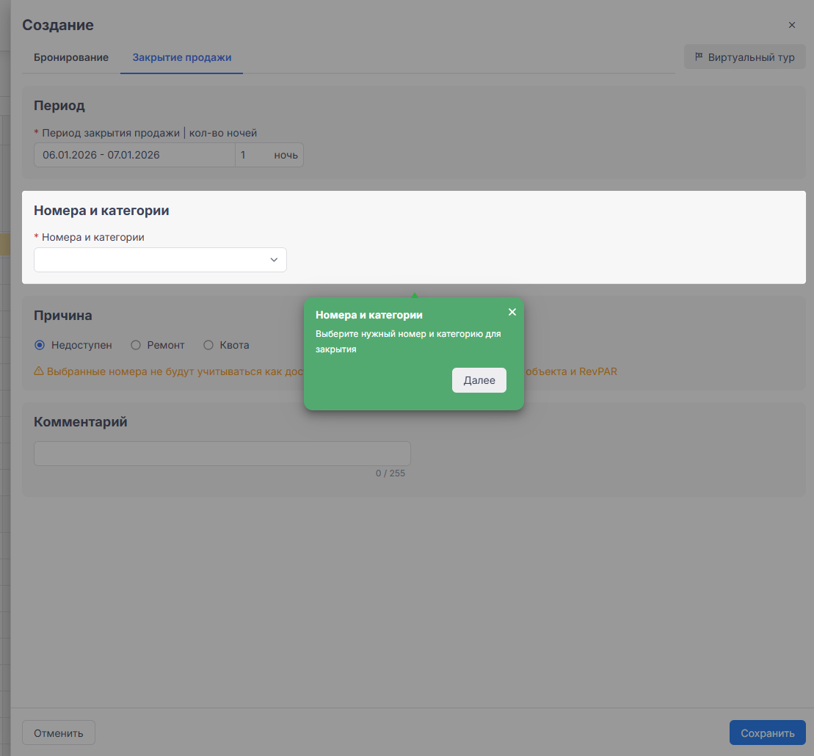Dismiss the green tooltip using its X
Image resolution: width=814 pixels, height=756 pixels.
[x=512, y=312]
